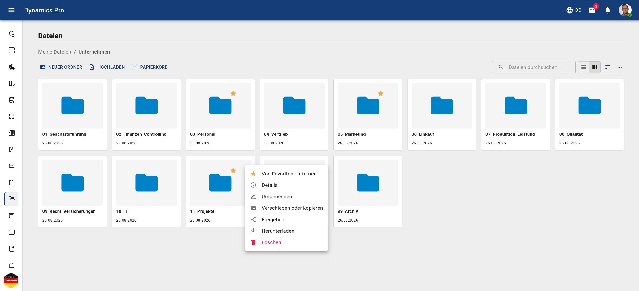
Task: Open the briefcase sidebar icon
Action: pos(12,265)
